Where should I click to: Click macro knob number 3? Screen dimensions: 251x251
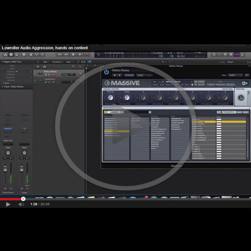143,97
